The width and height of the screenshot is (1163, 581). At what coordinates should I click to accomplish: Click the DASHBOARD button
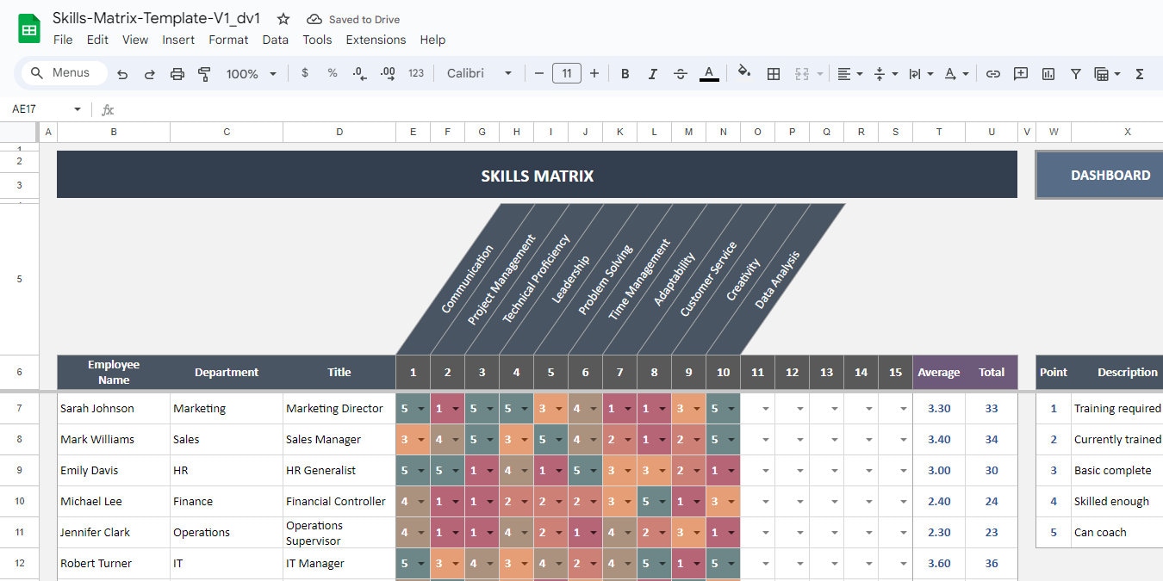click(x=1100, y=175)
